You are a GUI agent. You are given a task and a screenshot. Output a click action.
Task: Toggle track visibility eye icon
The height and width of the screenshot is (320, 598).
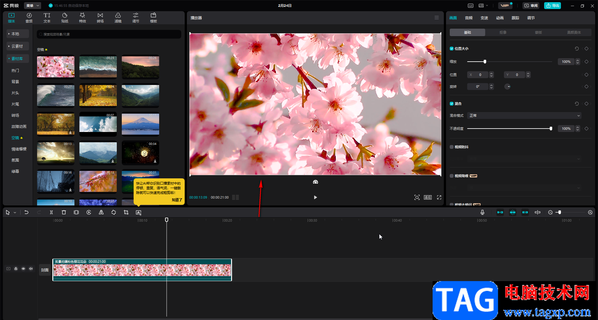(x=23, y=269)
